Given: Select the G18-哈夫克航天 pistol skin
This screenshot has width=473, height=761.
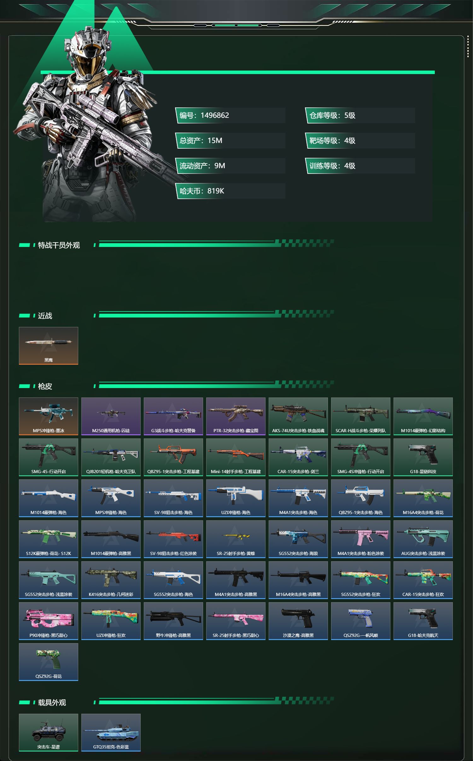Looking at the screenshot, I should [x=423, y=621].
